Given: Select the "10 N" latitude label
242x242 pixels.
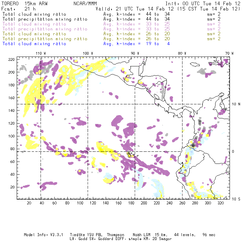Looking at the screenshot, I should coord(236,104).
